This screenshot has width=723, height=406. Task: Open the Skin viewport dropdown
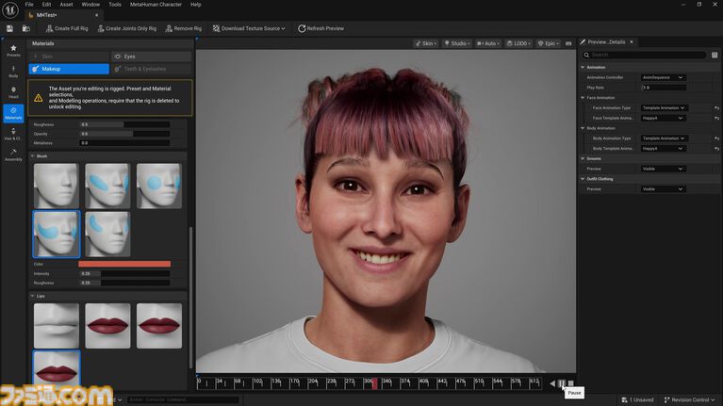426,43
